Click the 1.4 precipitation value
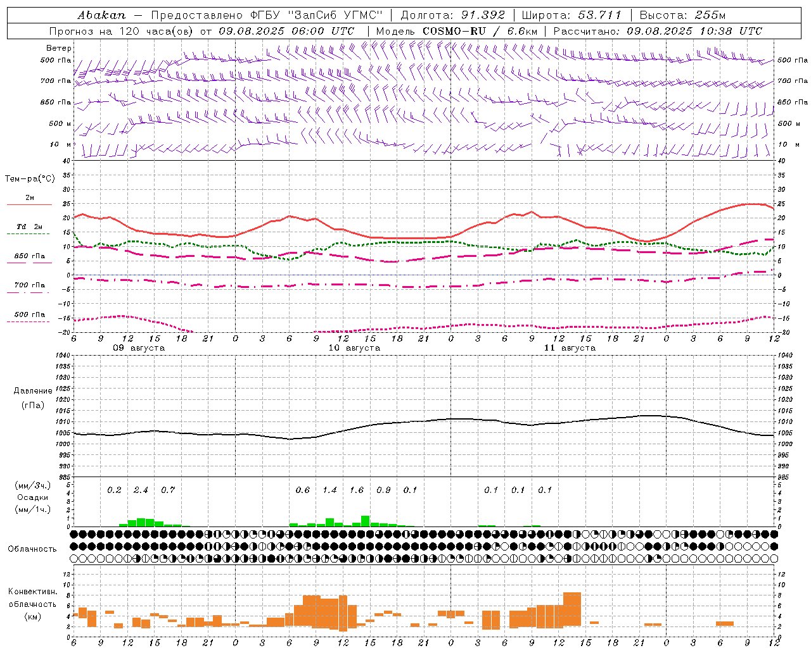 (x=329, y=490)
